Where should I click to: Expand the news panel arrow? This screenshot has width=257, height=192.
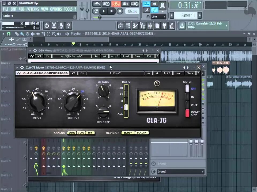click(226, 26)
